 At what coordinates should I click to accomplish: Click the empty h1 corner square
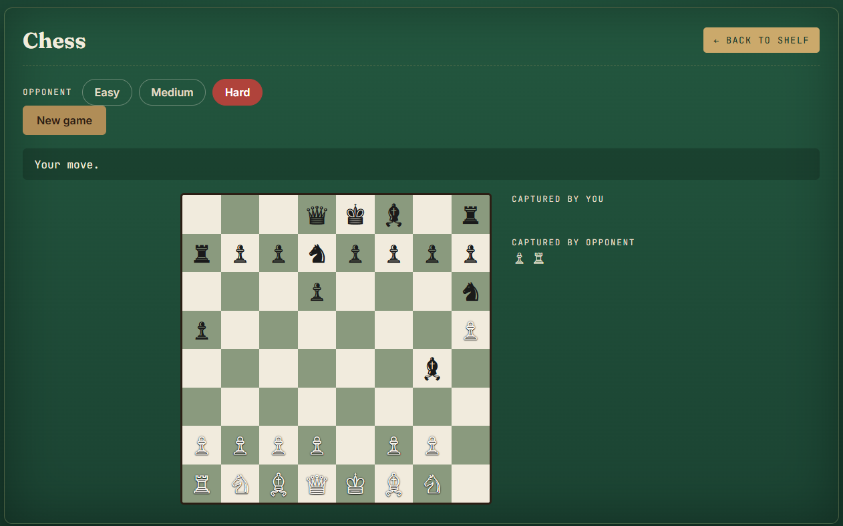(471, 484)
